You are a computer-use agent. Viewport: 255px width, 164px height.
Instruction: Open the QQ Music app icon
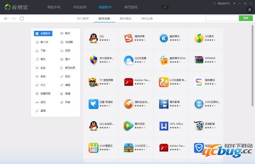(x=199, y=38)
